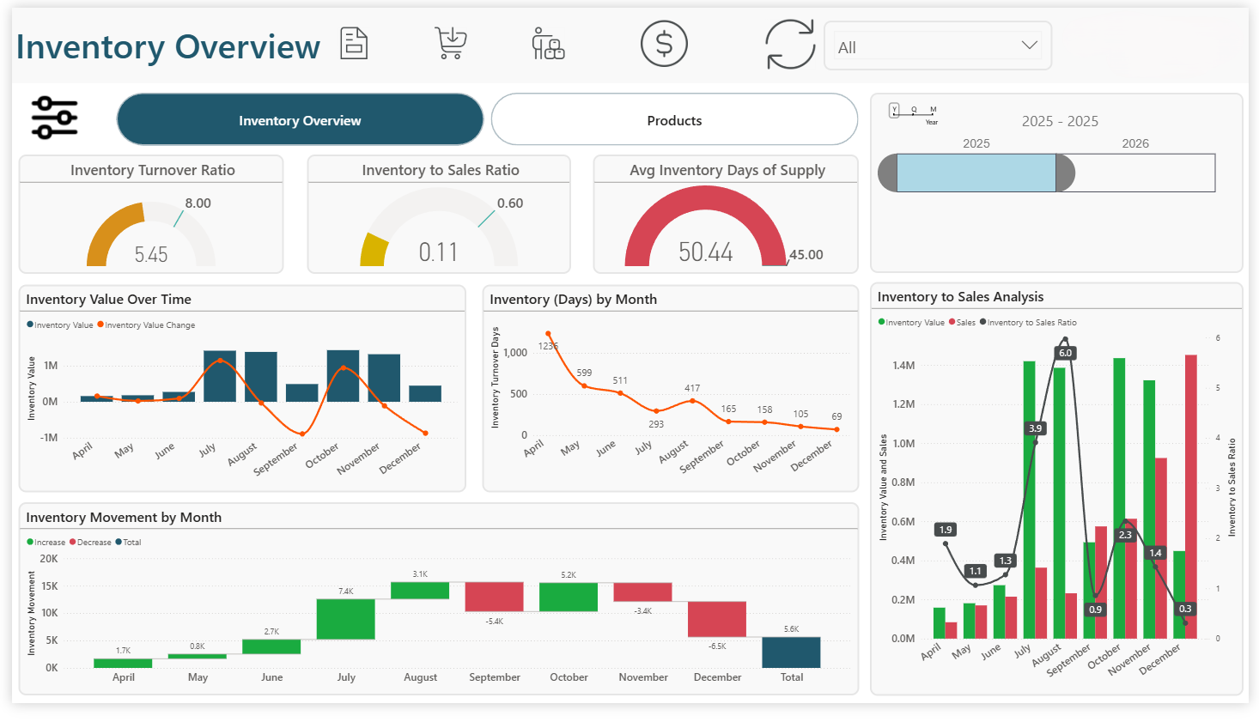Screen dimensions: 1259x722
Task: Click the dollar sign icon
Action: 663,43
